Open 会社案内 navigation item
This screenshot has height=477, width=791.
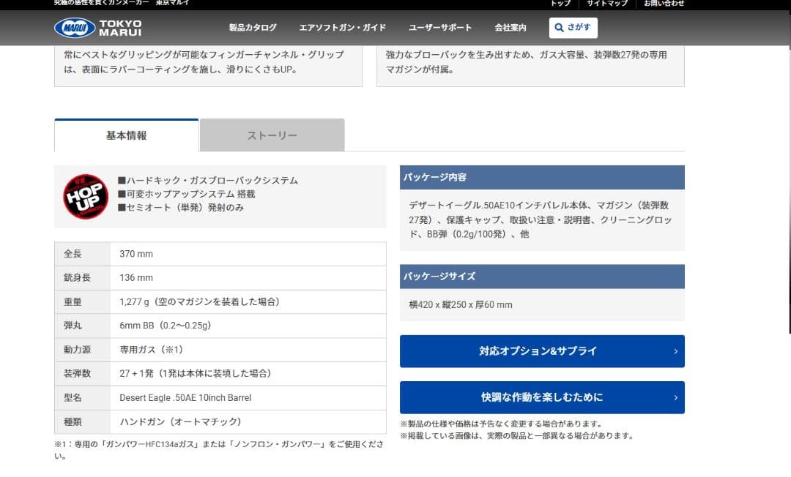click(509, 27)
